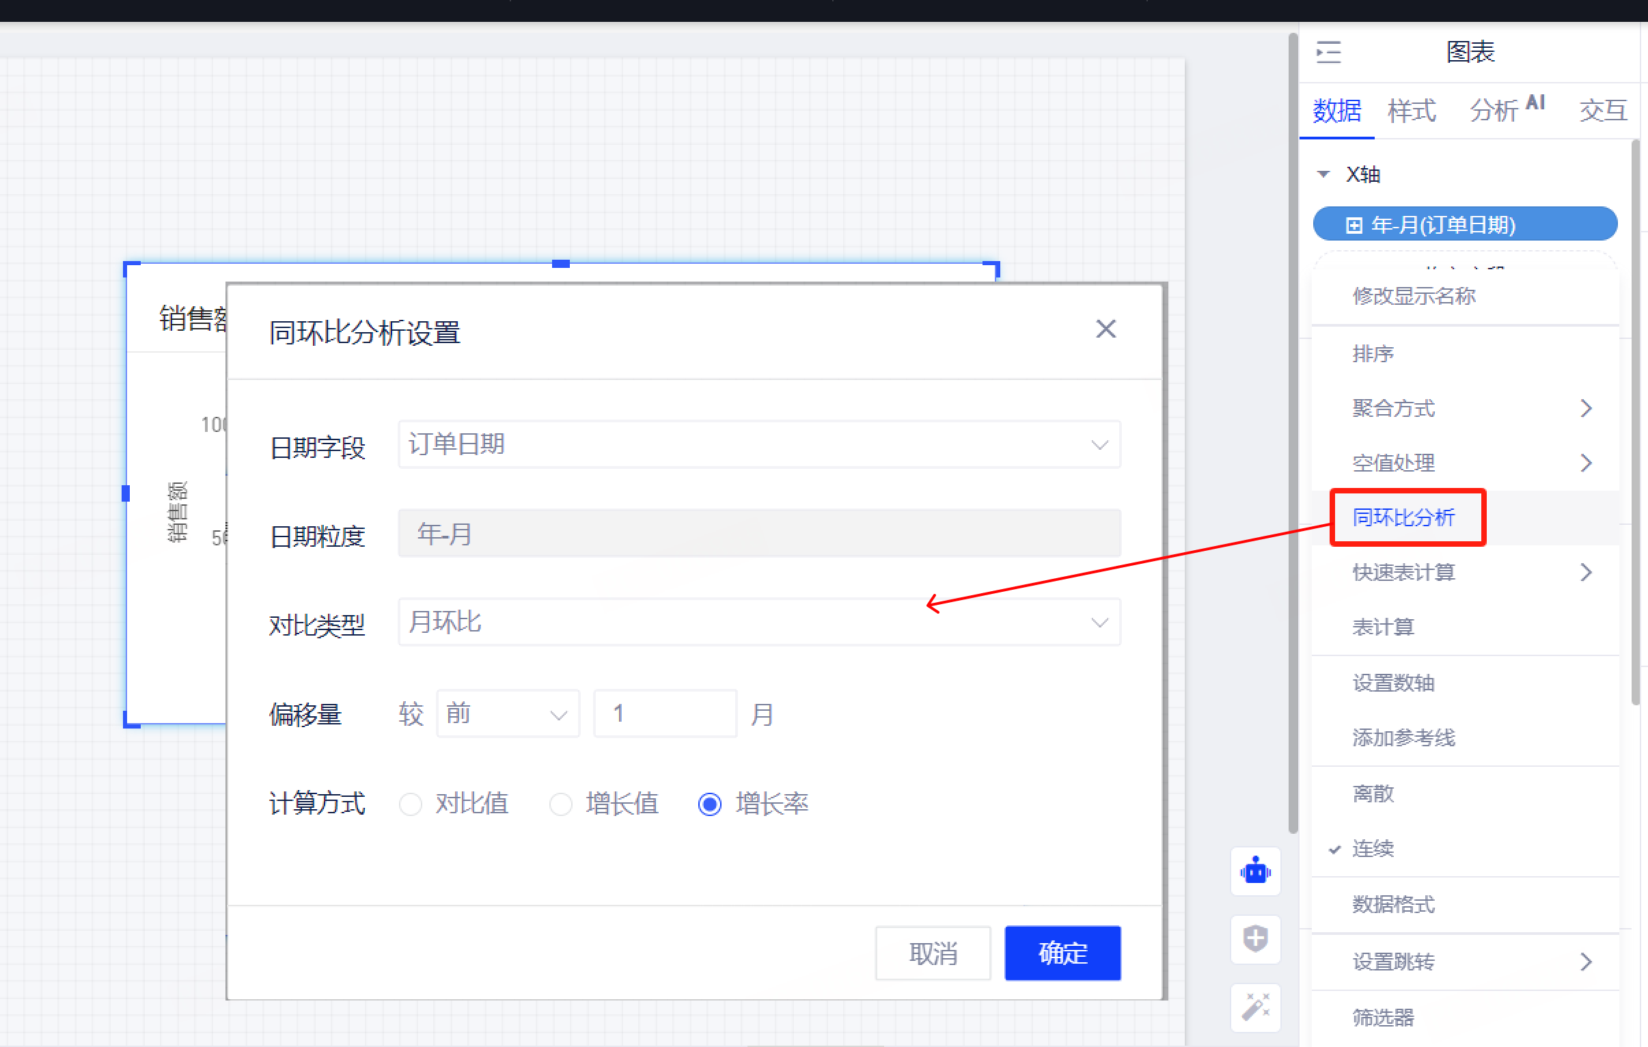The image size is (1648, 1047).
Task: Click the offset number input field
Action: 665,714
